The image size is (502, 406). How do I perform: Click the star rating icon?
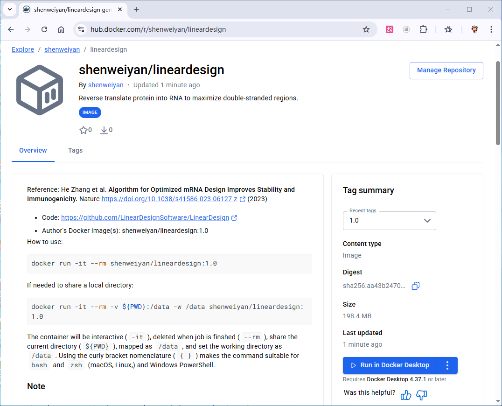(x=84, y=130)
